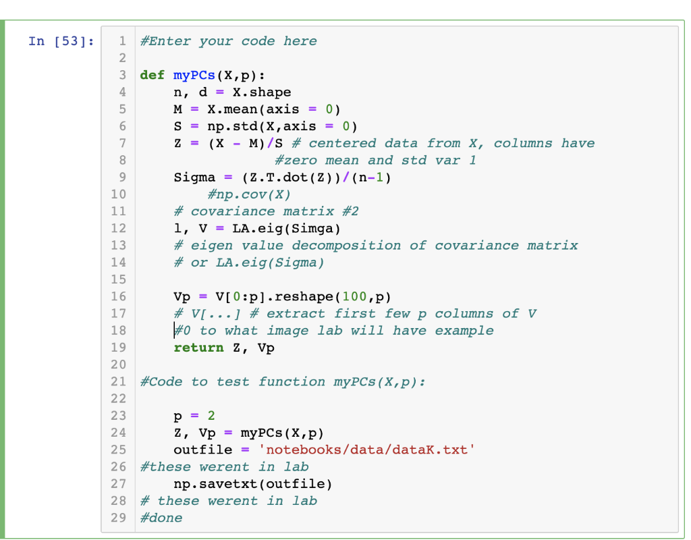Viewport: 691px width, 540px height.
Task: Click line number 16 in the gutter
Action: pos(118,296)
